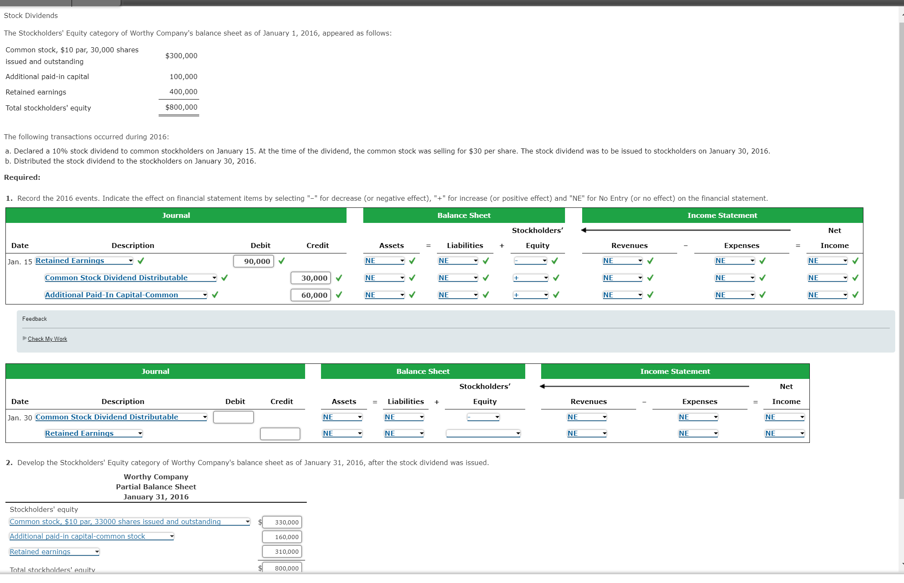Click the checkmark beside Net Income NE in last row
904x583 pixels.
point(855,295)
